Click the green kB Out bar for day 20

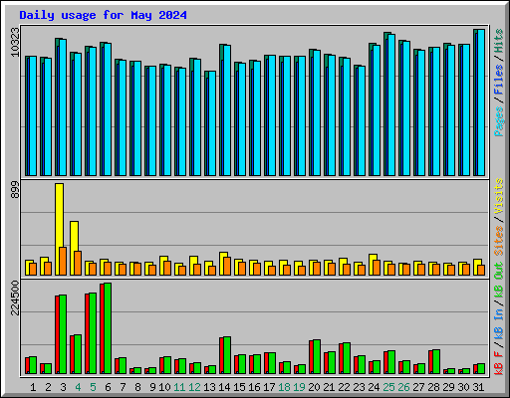click(317, 357)
